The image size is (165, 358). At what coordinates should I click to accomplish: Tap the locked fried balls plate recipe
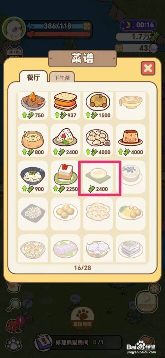pos(65,214)
